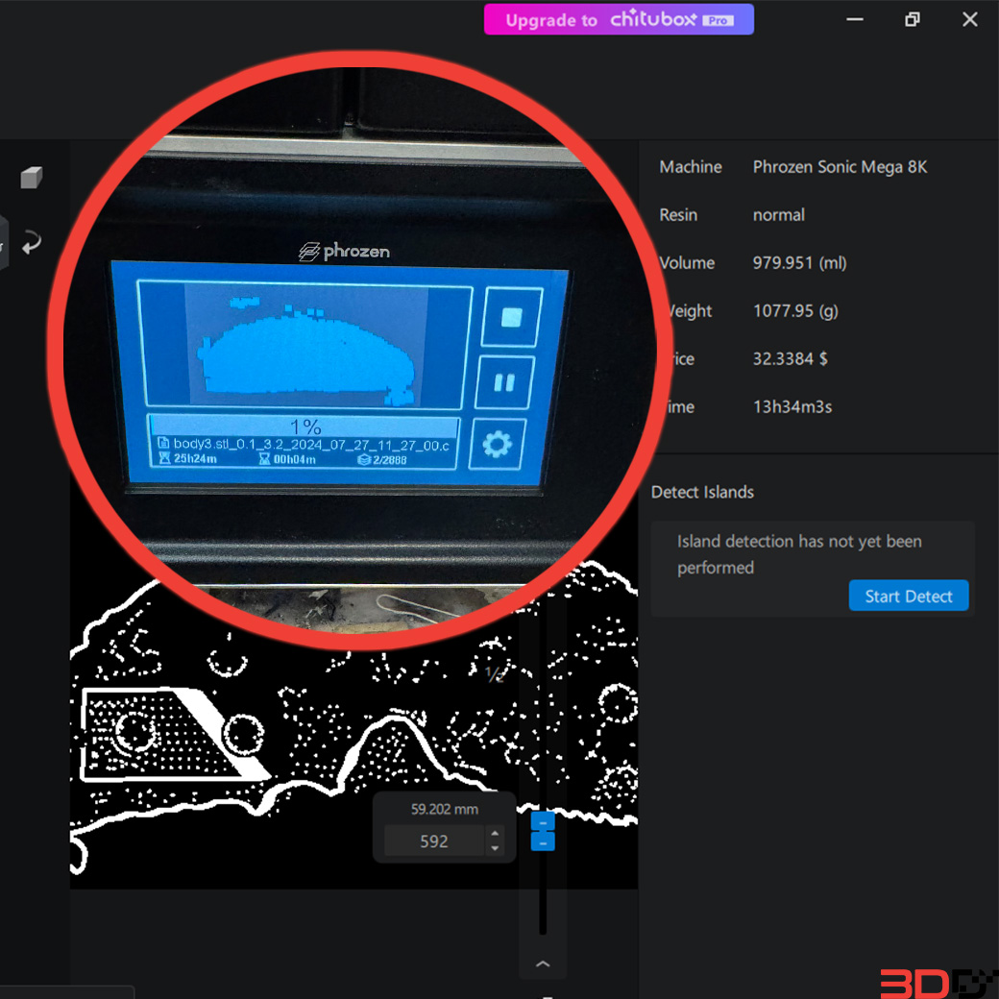
Task: Click the Upgrade to Chitubox Pro banner
Action: (619, 20)
